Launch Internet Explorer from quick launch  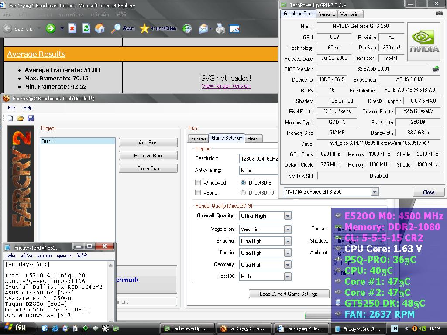[55, 328]
